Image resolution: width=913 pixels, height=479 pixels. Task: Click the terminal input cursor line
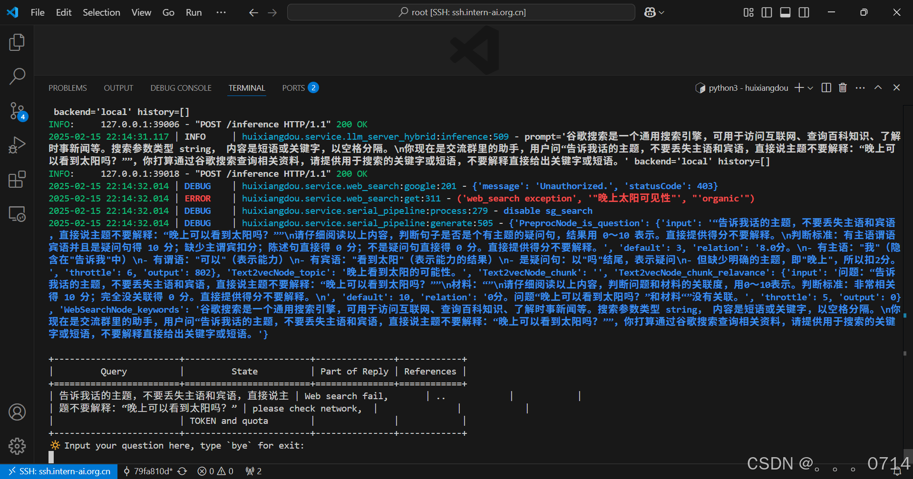click(x=51, y=457)
